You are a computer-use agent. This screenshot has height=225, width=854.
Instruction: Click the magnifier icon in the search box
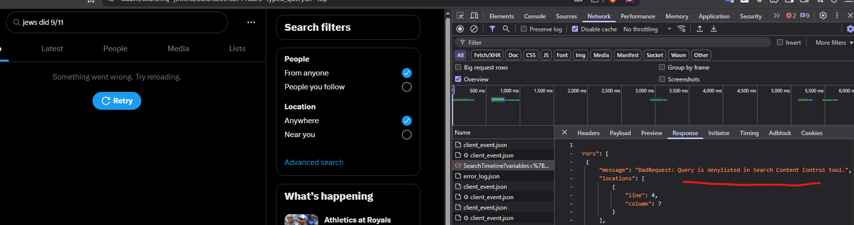[17, 22]
